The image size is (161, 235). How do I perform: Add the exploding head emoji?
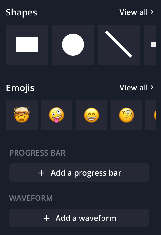coord(22,115)
